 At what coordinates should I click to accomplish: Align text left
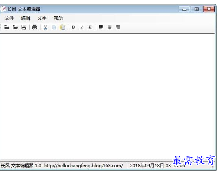[x=101, y=27]
